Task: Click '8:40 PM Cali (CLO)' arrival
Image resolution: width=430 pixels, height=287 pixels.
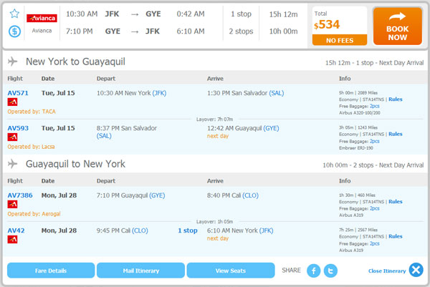Action: click(233, 195)
